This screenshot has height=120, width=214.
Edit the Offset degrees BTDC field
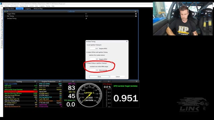(x=94, y=59)
